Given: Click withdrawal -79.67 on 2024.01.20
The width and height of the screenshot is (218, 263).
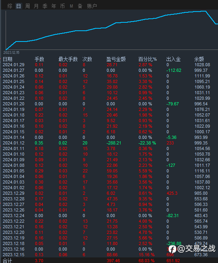Looking at the screenshot, I should click(x=172, y=104).
